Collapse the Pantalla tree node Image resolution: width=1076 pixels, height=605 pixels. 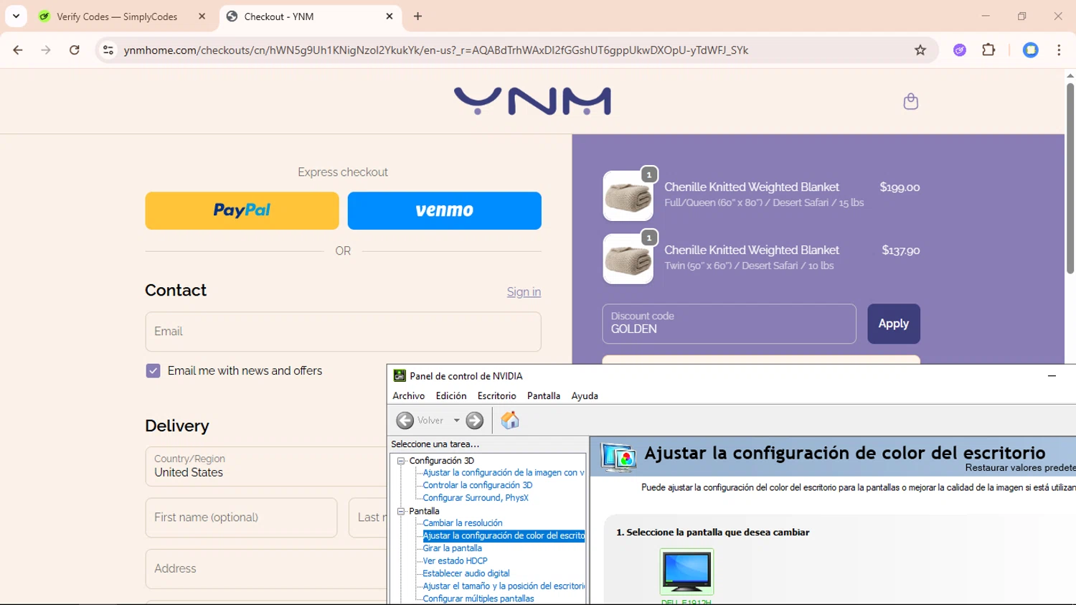click(x=401, y=511)
